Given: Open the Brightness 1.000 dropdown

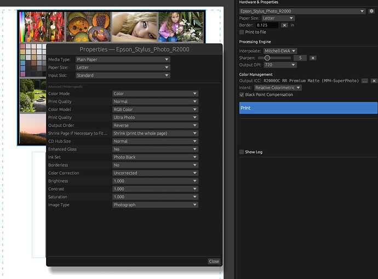Looking at the screenshot, I should click(x=155, y=181).
